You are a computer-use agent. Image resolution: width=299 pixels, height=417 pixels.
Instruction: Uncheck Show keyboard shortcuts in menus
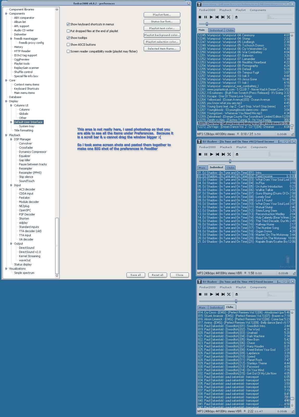tap(68, 24)
